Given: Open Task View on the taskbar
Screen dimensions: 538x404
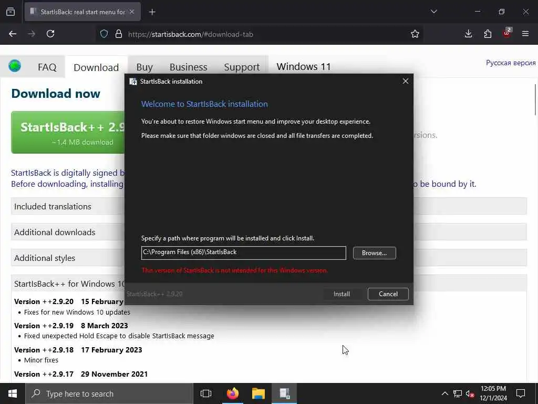Looking at the screenshot, I should (206, 393).
